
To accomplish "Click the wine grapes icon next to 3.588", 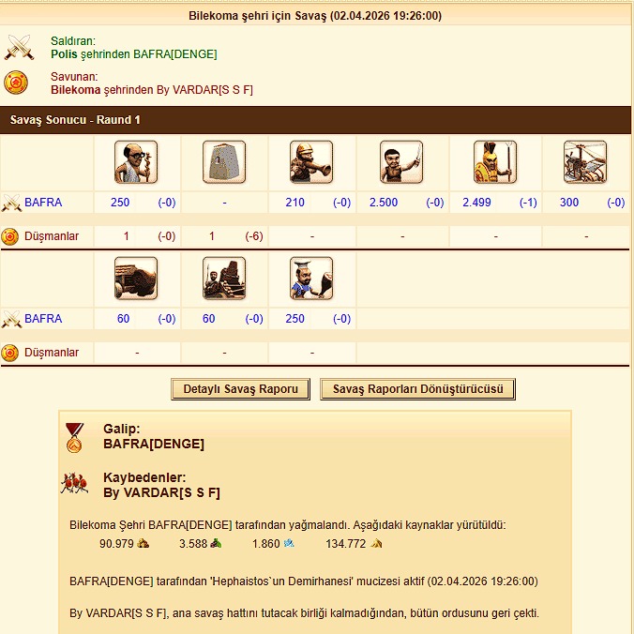I will [216, 543].
